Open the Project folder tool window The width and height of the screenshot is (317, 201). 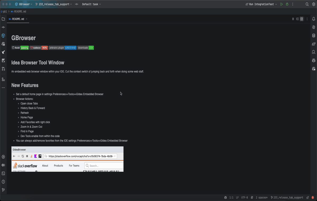(x=3, y=19)
